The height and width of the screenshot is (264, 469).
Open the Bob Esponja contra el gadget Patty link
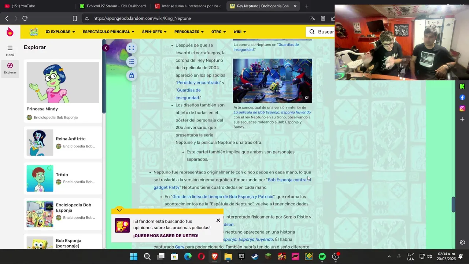[x=232, y=183]
